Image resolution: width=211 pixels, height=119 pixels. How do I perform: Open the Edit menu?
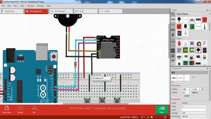[9, 6]
